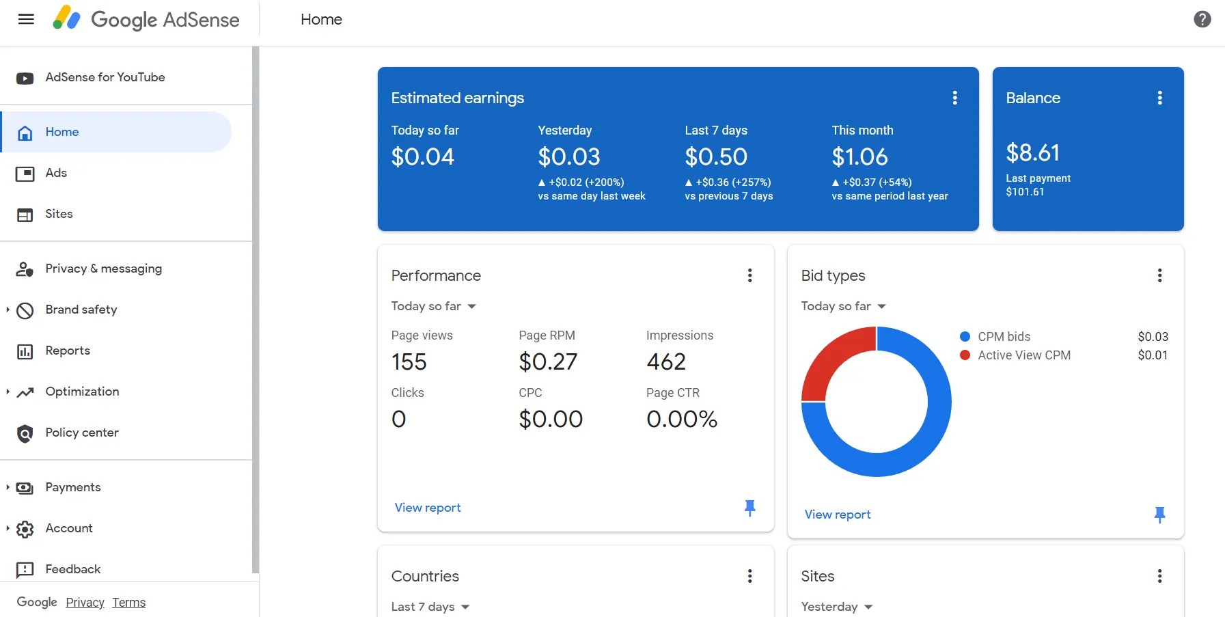Open the Privacy footer link
Viewport: 1225px width, 617px height.
click(x=85, y=602)
